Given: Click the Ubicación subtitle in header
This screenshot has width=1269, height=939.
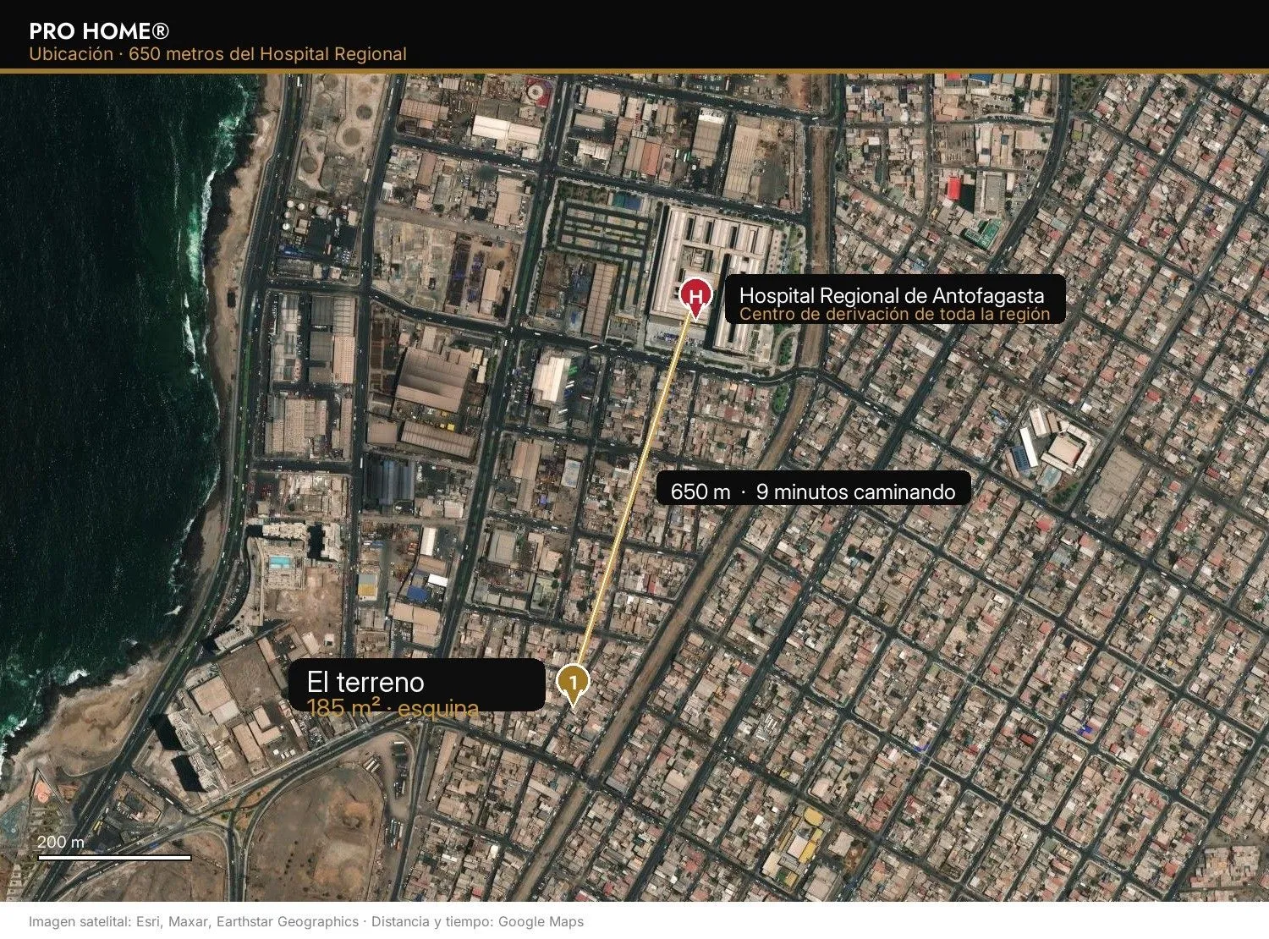Looking at the screenshot, I should tap(217, 54).
